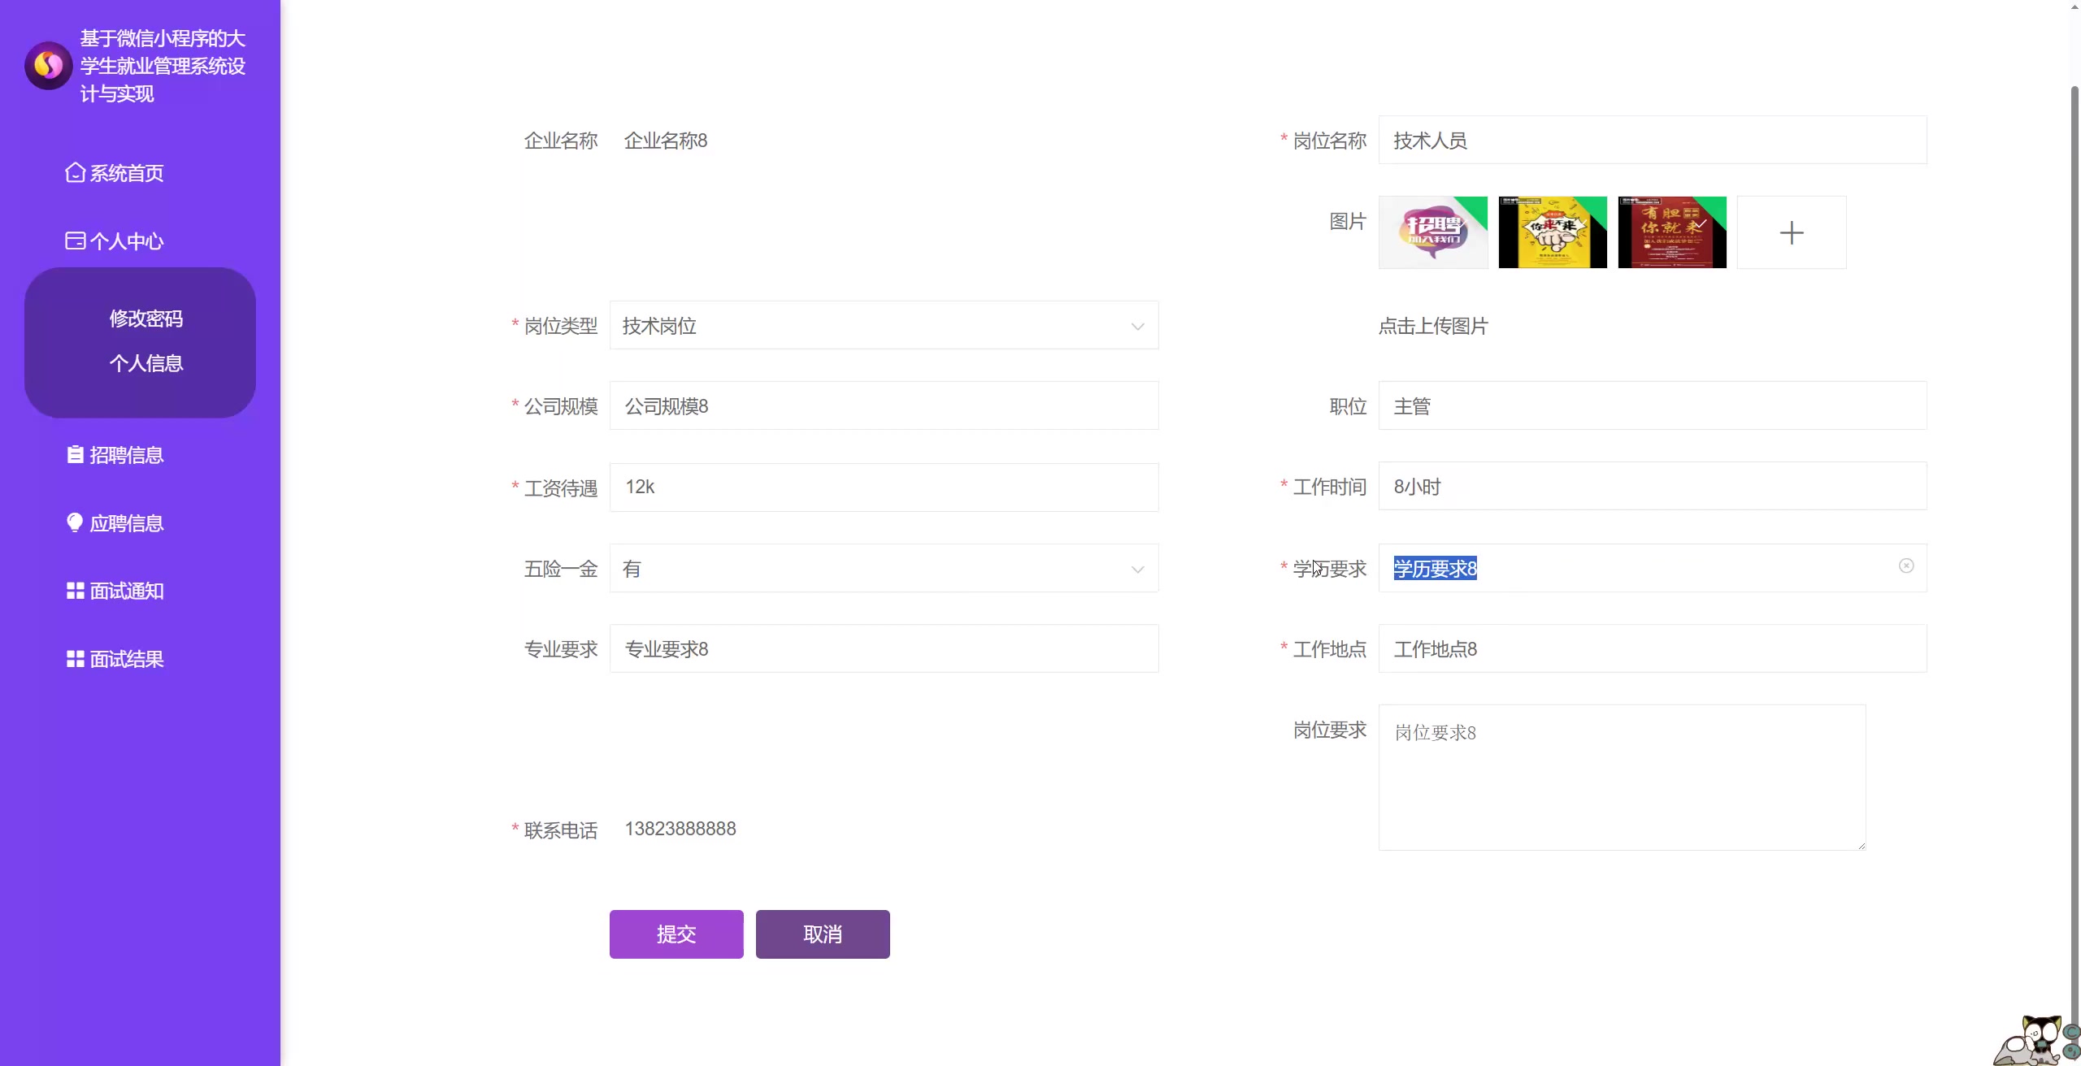Screen dimensions: 2081x1066
Task: Click the home icon next to 系统首页
Action: [75, 172]
